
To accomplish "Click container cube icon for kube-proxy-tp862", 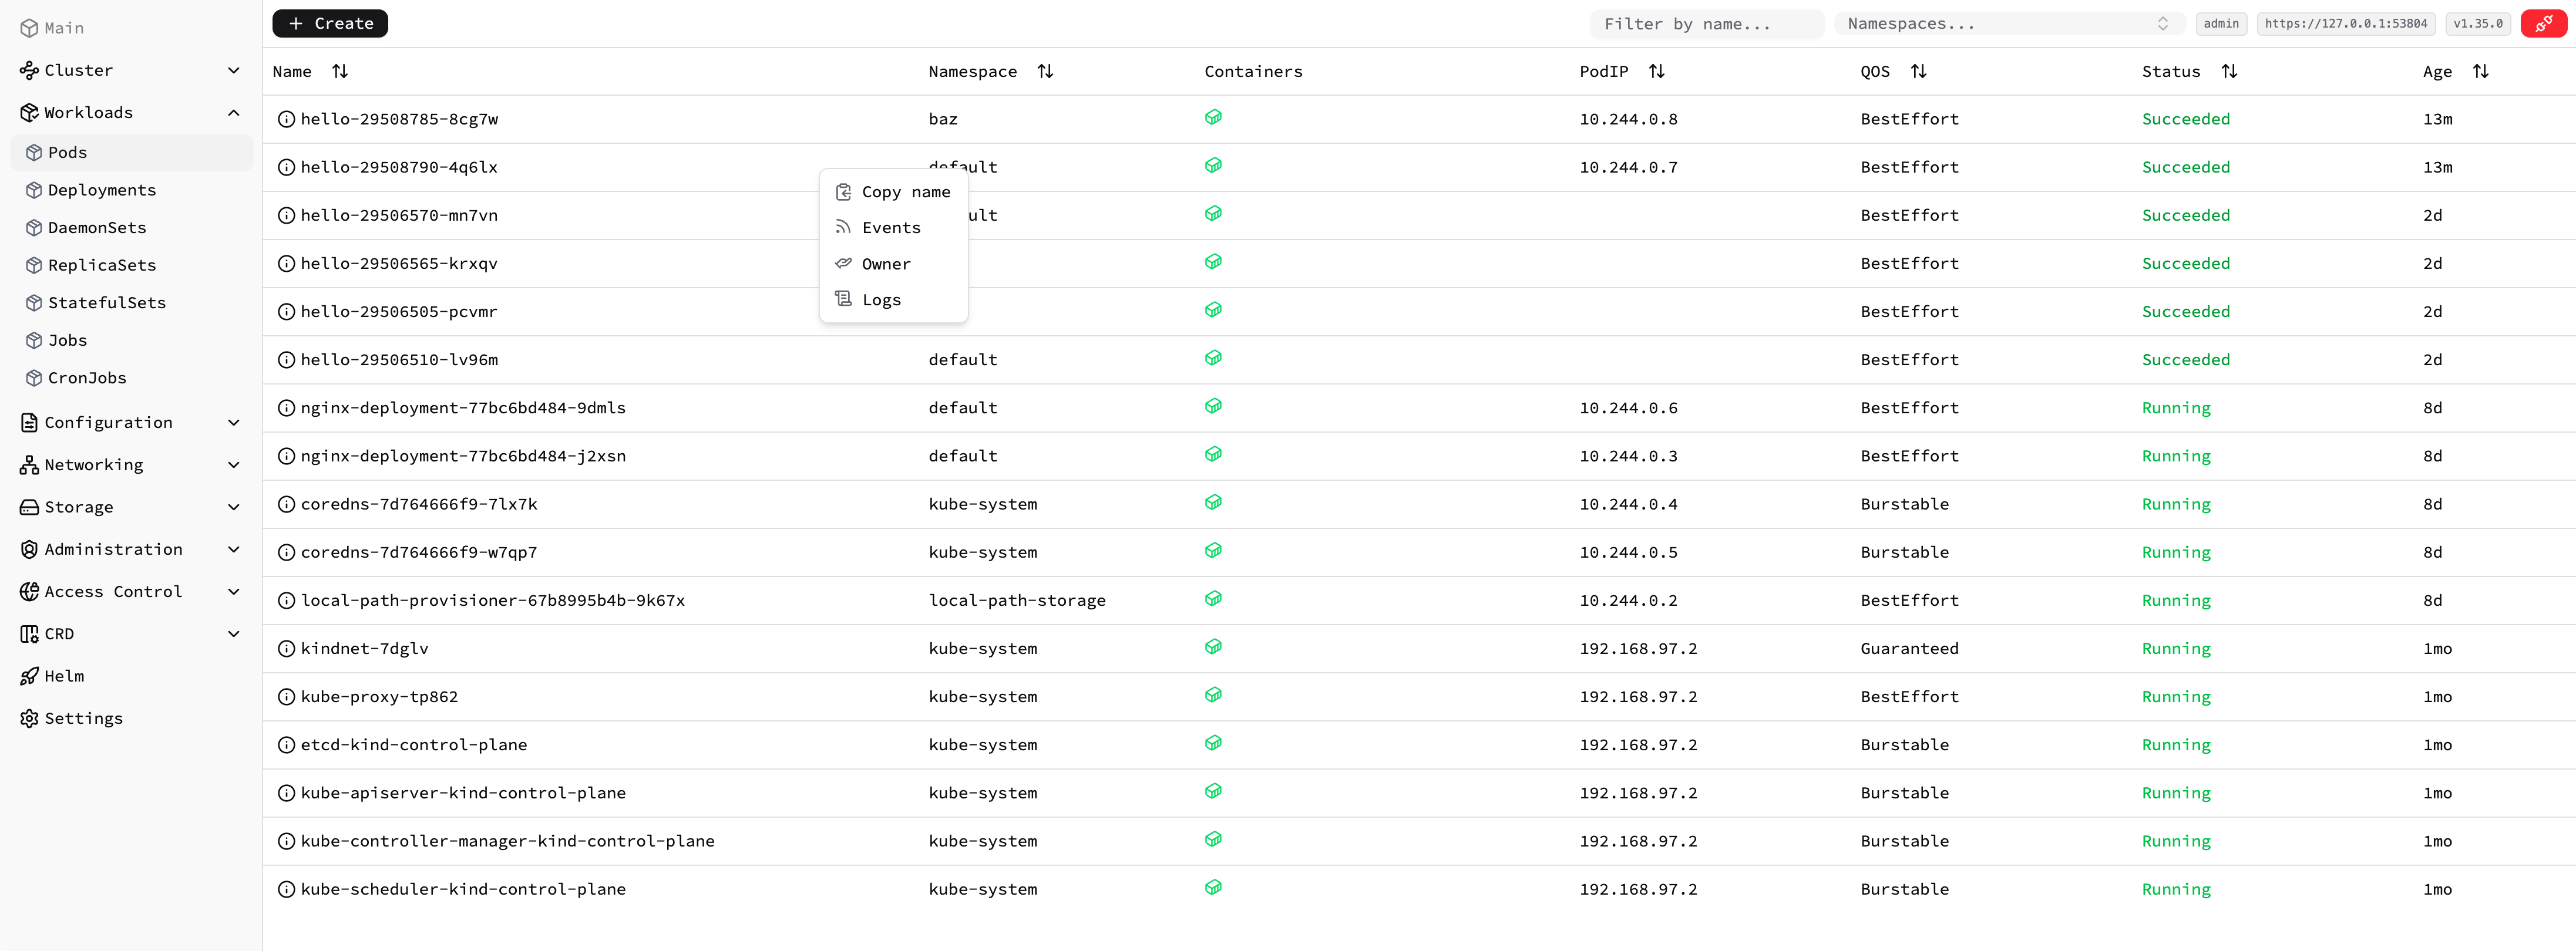I will tap(1213, 695).
